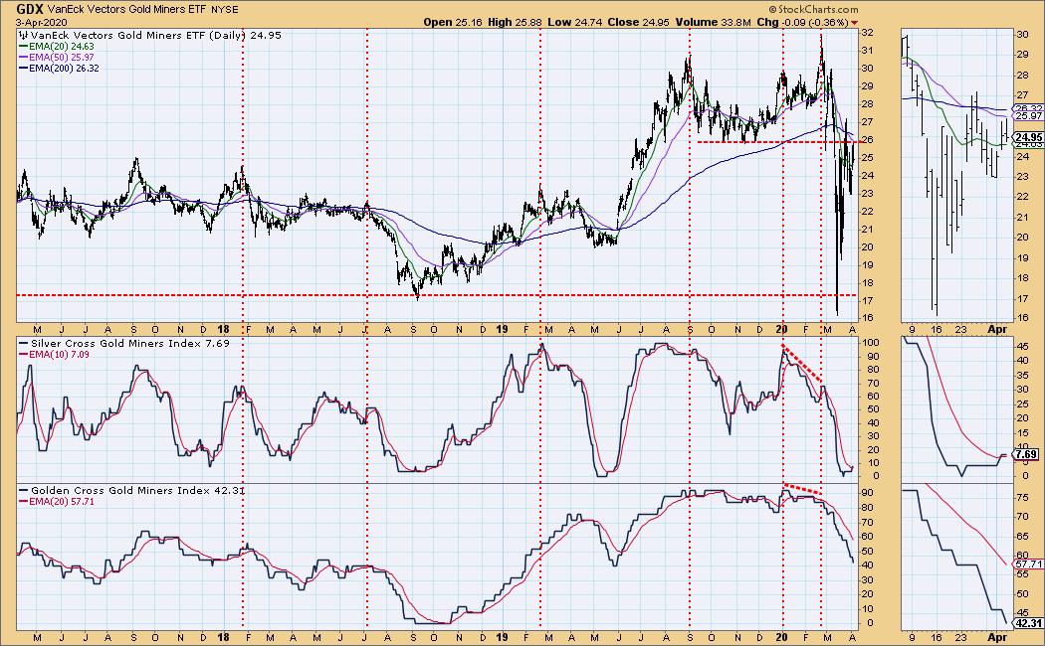Click the chart date '3-Apr-2020'
Screen dimensions: 1045x646
point(41,22)
